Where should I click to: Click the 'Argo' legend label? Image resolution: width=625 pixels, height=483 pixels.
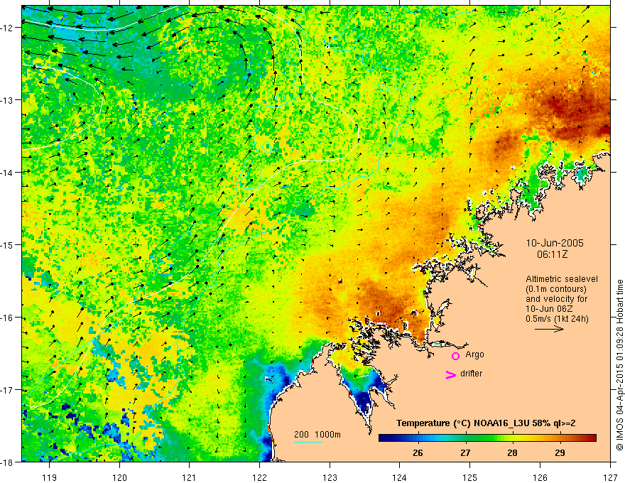[474, 354]
